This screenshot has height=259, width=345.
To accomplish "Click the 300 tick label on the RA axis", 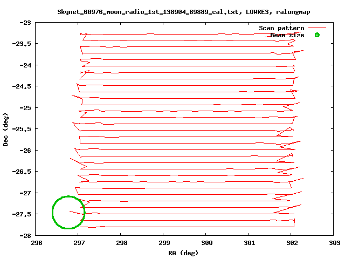I will 206,243.
